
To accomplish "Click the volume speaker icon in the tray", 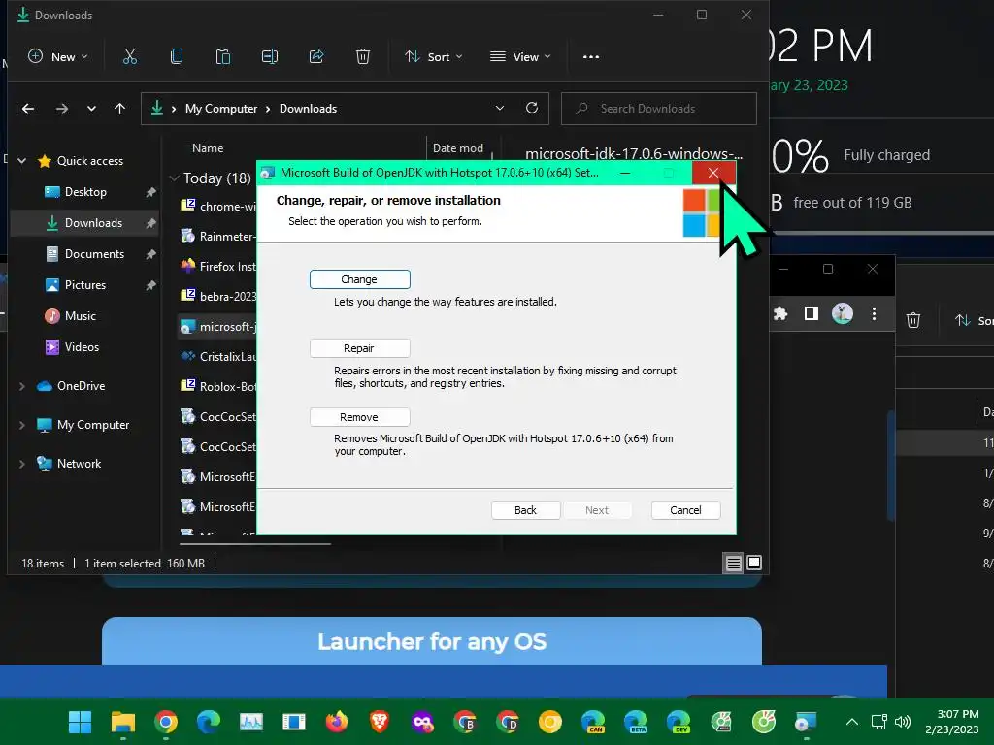I will click(x=902, y=722).
